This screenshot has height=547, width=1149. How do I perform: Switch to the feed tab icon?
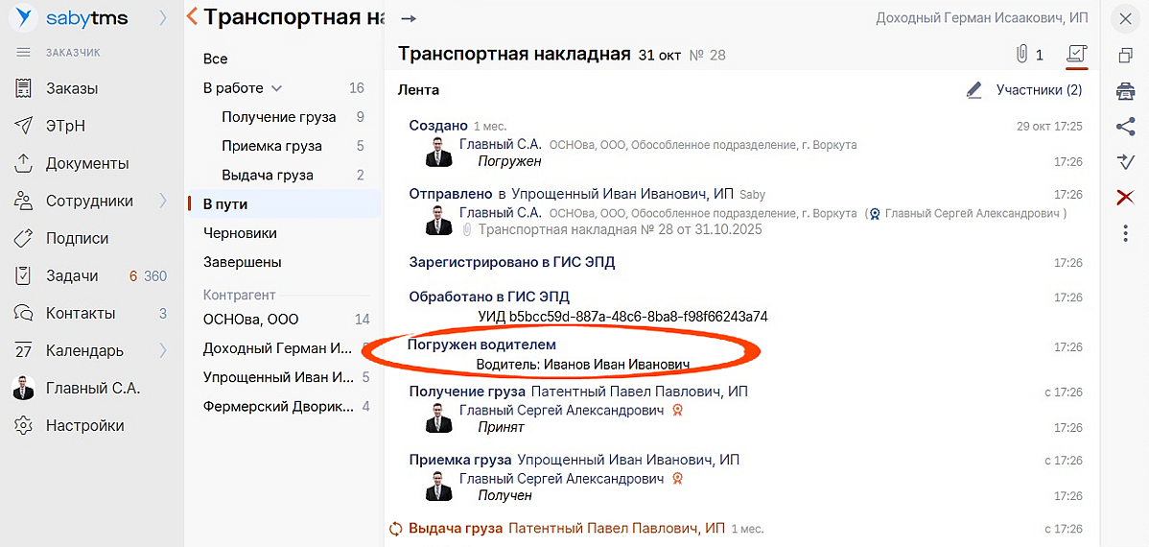(1076, 55)
